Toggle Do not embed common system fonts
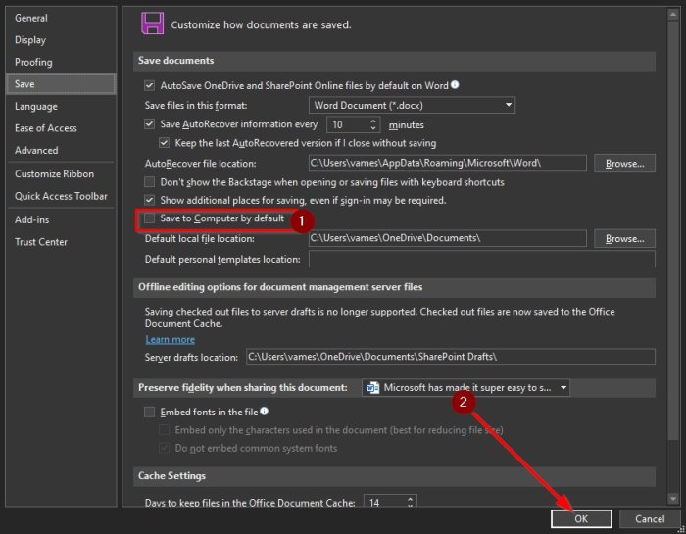The height and width of the screenshot is (534, 686). pyautogui.click(x=164, y=449)
